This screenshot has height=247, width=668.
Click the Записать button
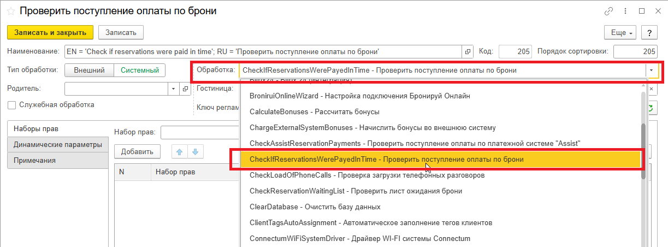point(121,33)
